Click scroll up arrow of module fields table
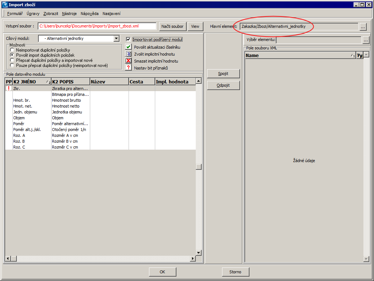 199,81
